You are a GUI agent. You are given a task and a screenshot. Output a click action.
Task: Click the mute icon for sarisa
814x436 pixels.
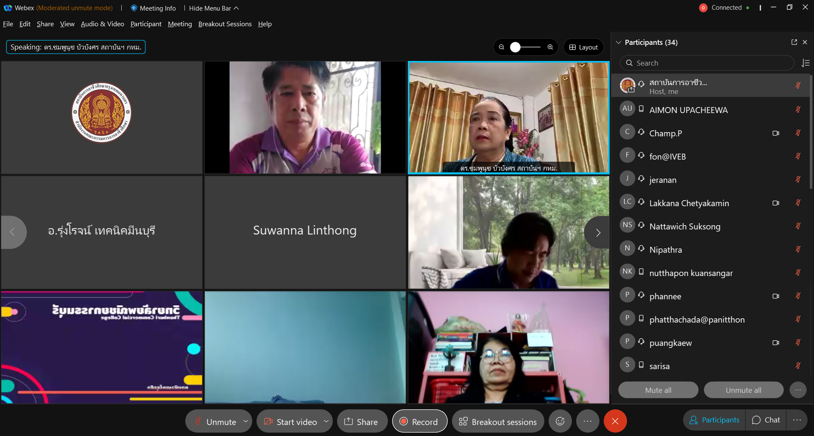coord(798,366)
